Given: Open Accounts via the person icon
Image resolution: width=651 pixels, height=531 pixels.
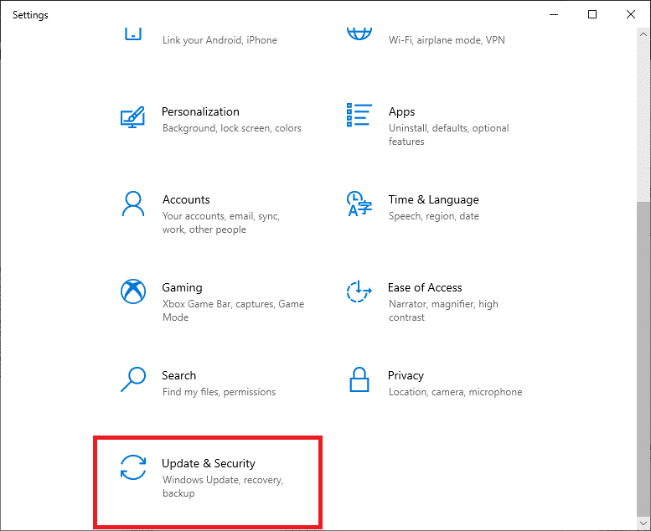Looking at the screenshot, I should pyautogui.click(x=132, y=204).
